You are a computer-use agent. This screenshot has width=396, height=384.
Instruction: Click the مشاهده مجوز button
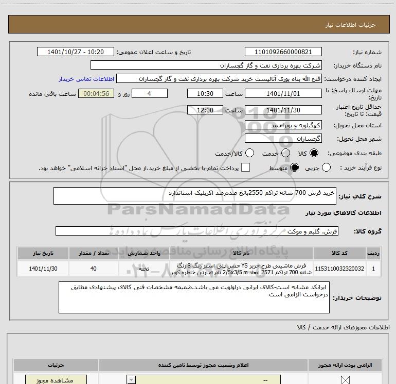click(x=56, y=380)
